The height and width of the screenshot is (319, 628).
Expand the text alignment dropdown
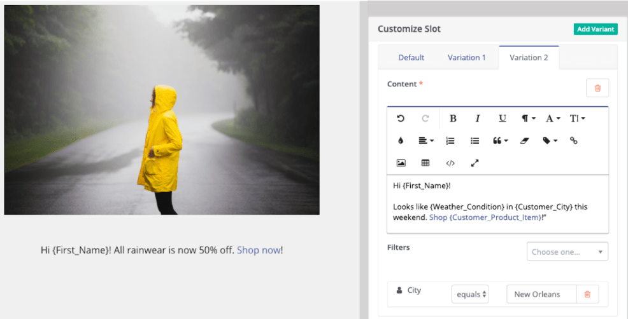click(426, 141)
